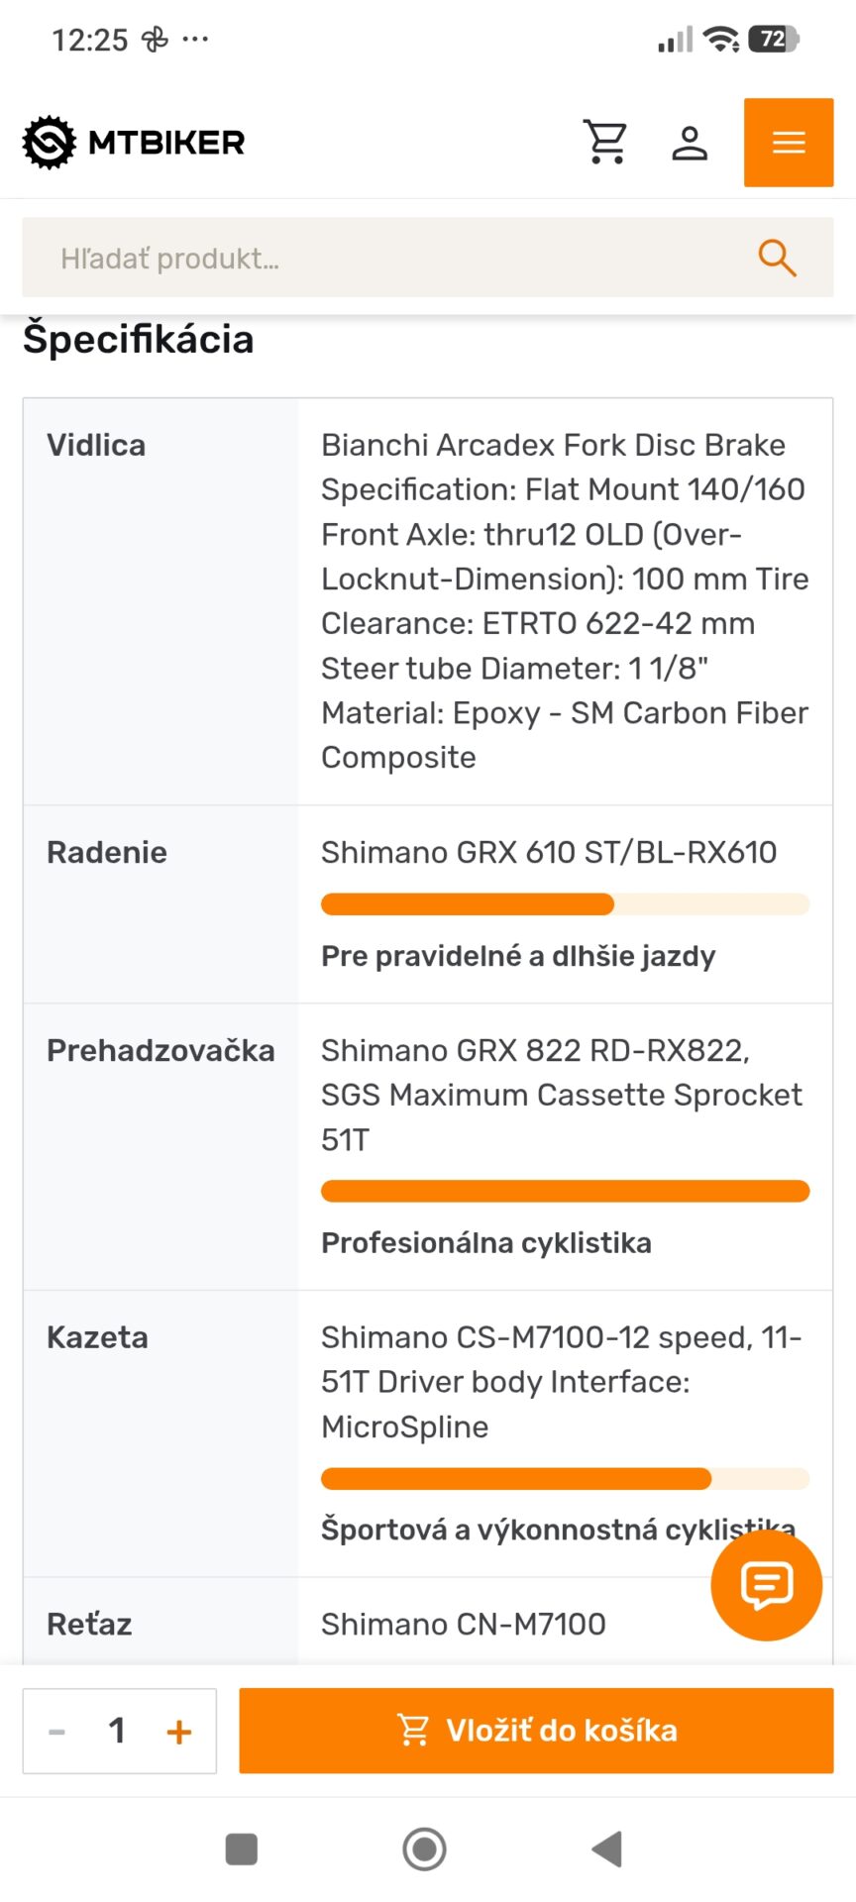Viewport: 856px width, 1902px height.
Task: Open the shopping cart icon
Action: pos(605,142)
